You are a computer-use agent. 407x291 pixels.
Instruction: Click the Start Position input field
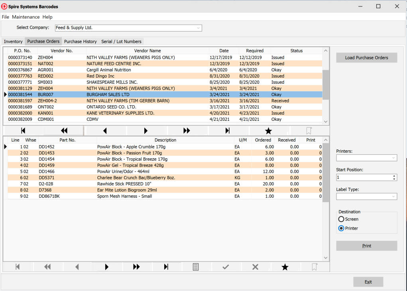[364, 177]
